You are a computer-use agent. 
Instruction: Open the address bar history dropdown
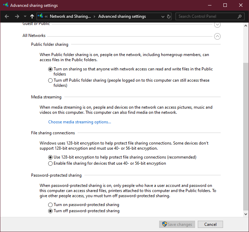tap(163, 16)
